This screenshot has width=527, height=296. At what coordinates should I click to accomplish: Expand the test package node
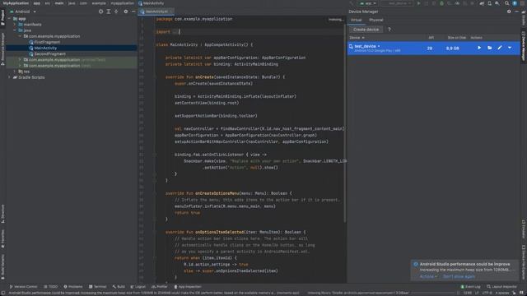pyautogui.click(x=20, y=66)
